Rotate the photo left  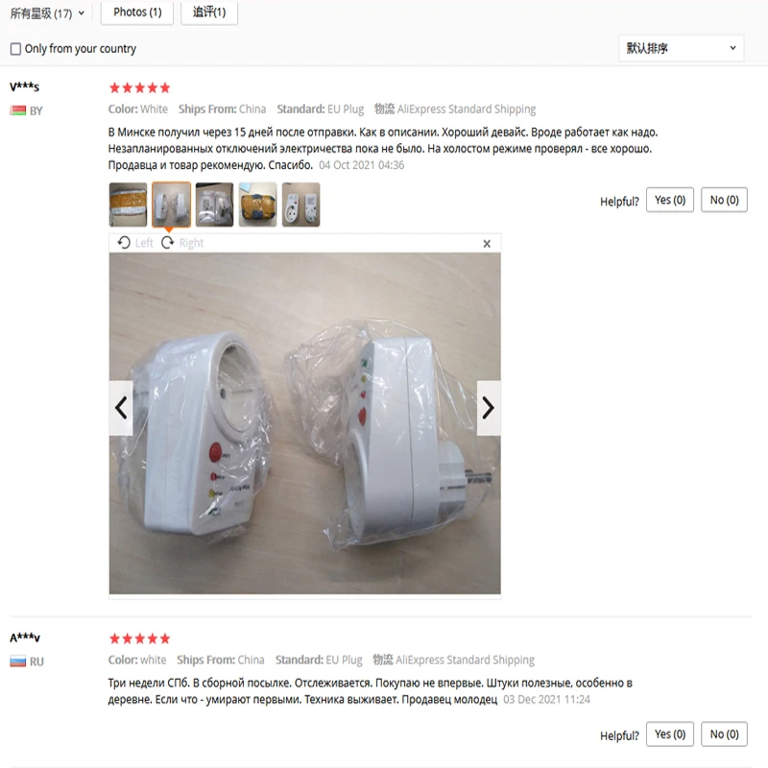pos(135,243)
